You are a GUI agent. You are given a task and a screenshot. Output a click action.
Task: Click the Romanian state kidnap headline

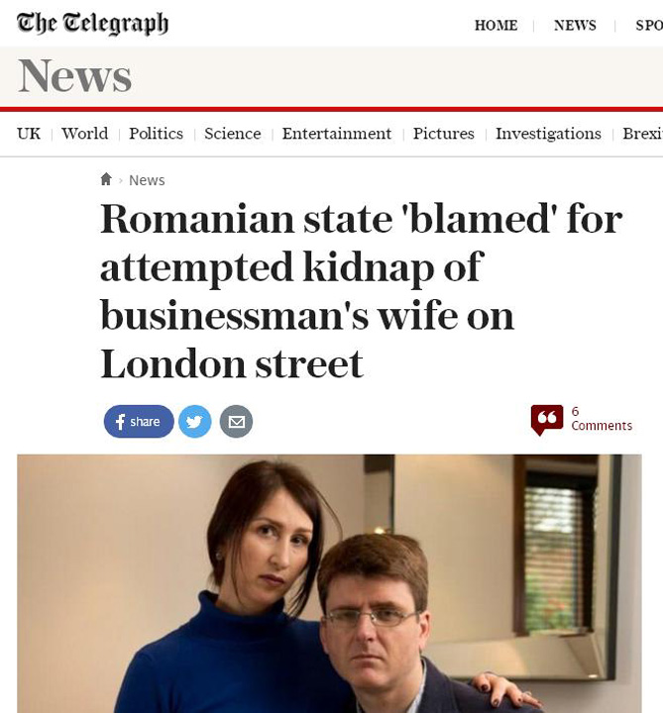click(362, 291)
